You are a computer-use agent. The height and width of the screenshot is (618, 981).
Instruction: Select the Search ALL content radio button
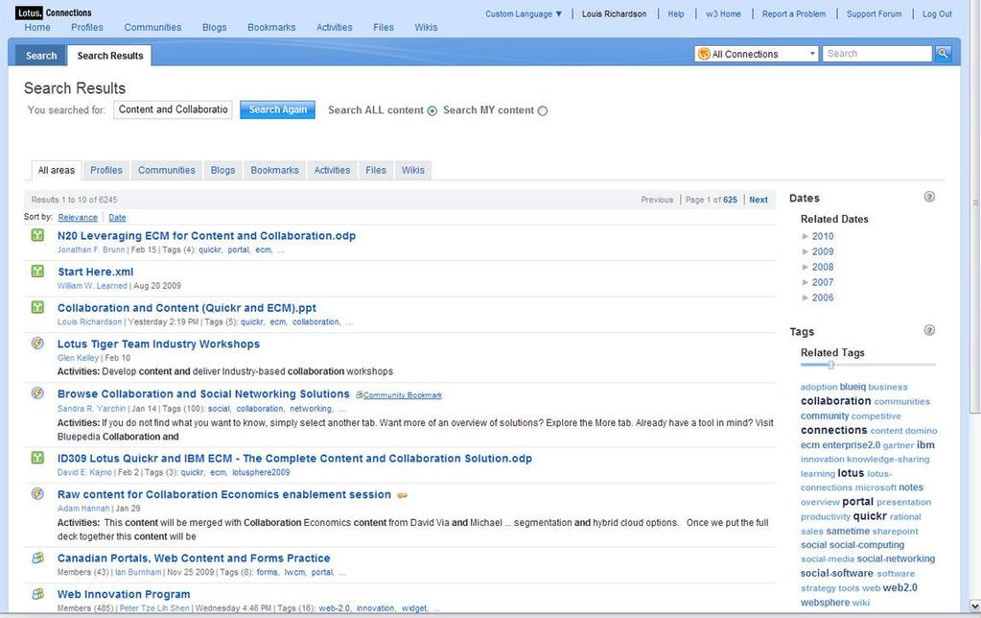click(432, 110)
